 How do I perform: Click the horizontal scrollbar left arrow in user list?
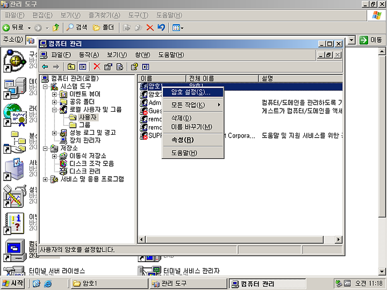click(141, 239)
